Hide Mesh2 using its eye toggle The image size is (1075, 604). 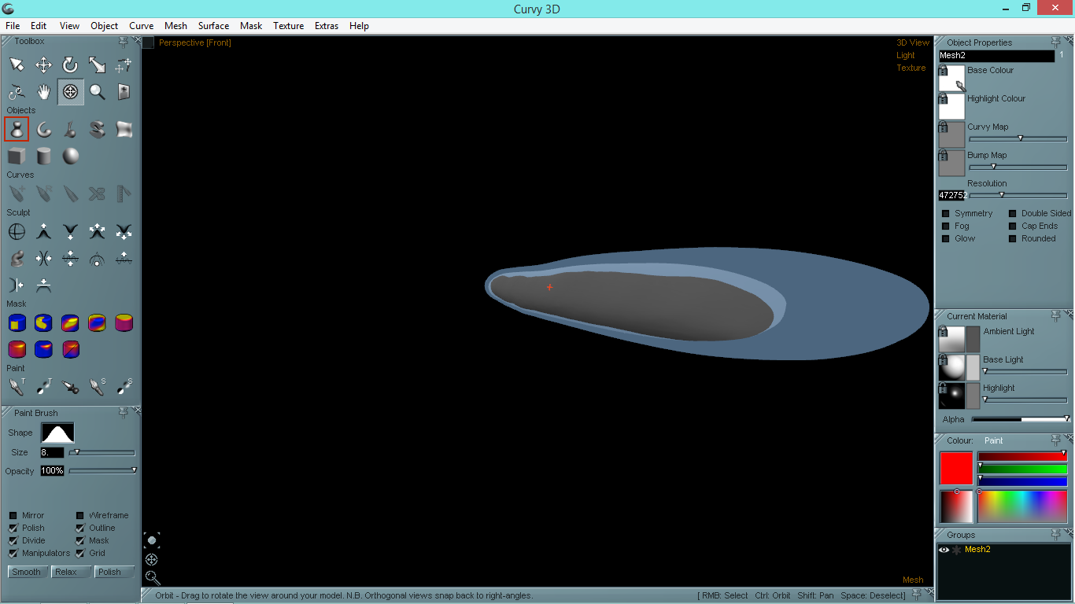pos(944,549)
